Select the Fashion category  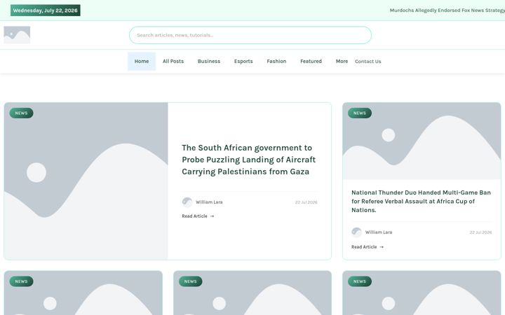click(x=276, y=62)
